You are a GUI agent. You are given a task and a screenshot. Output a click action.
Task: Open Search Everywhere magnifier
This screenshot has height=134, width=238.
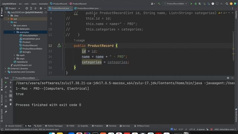coord(227,4)
